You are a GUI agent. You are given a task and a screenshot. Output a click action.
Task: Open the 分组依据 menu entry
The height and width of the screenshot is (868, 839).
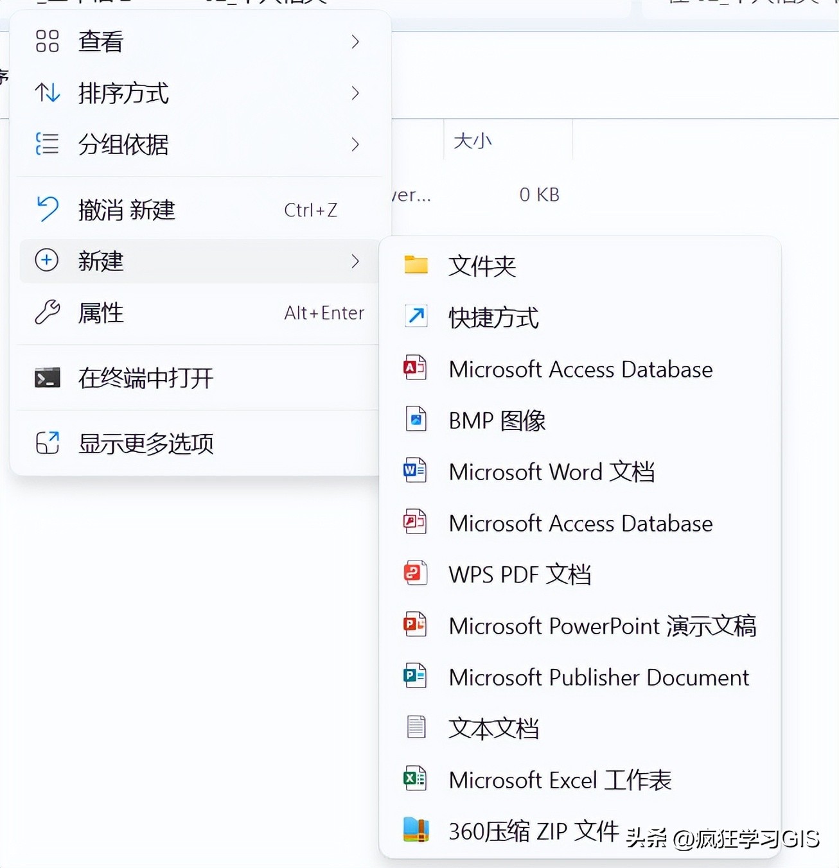point(200,144)
